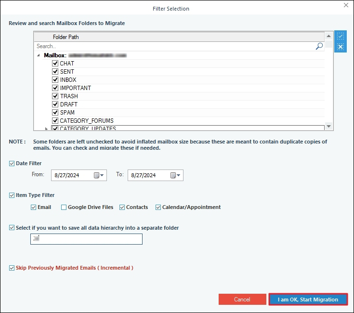The width and height of the screenshot is (354, 313).
Task: Uncheck the Calendar/Appointment item type
Action: pyautogui.click(x=158, y=207)
